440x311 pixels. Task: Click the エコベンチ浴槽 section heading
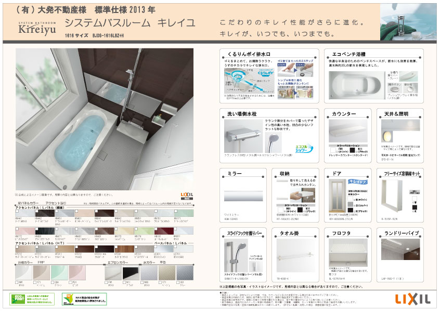[349, 54]
